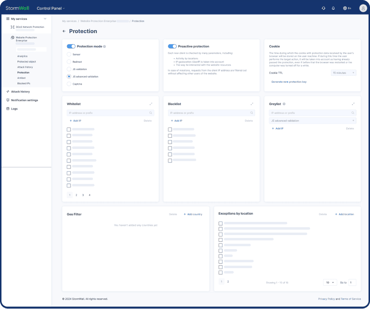Click Generate new protection key
This screenshot has width=370, height=309.
pos(289,82)
